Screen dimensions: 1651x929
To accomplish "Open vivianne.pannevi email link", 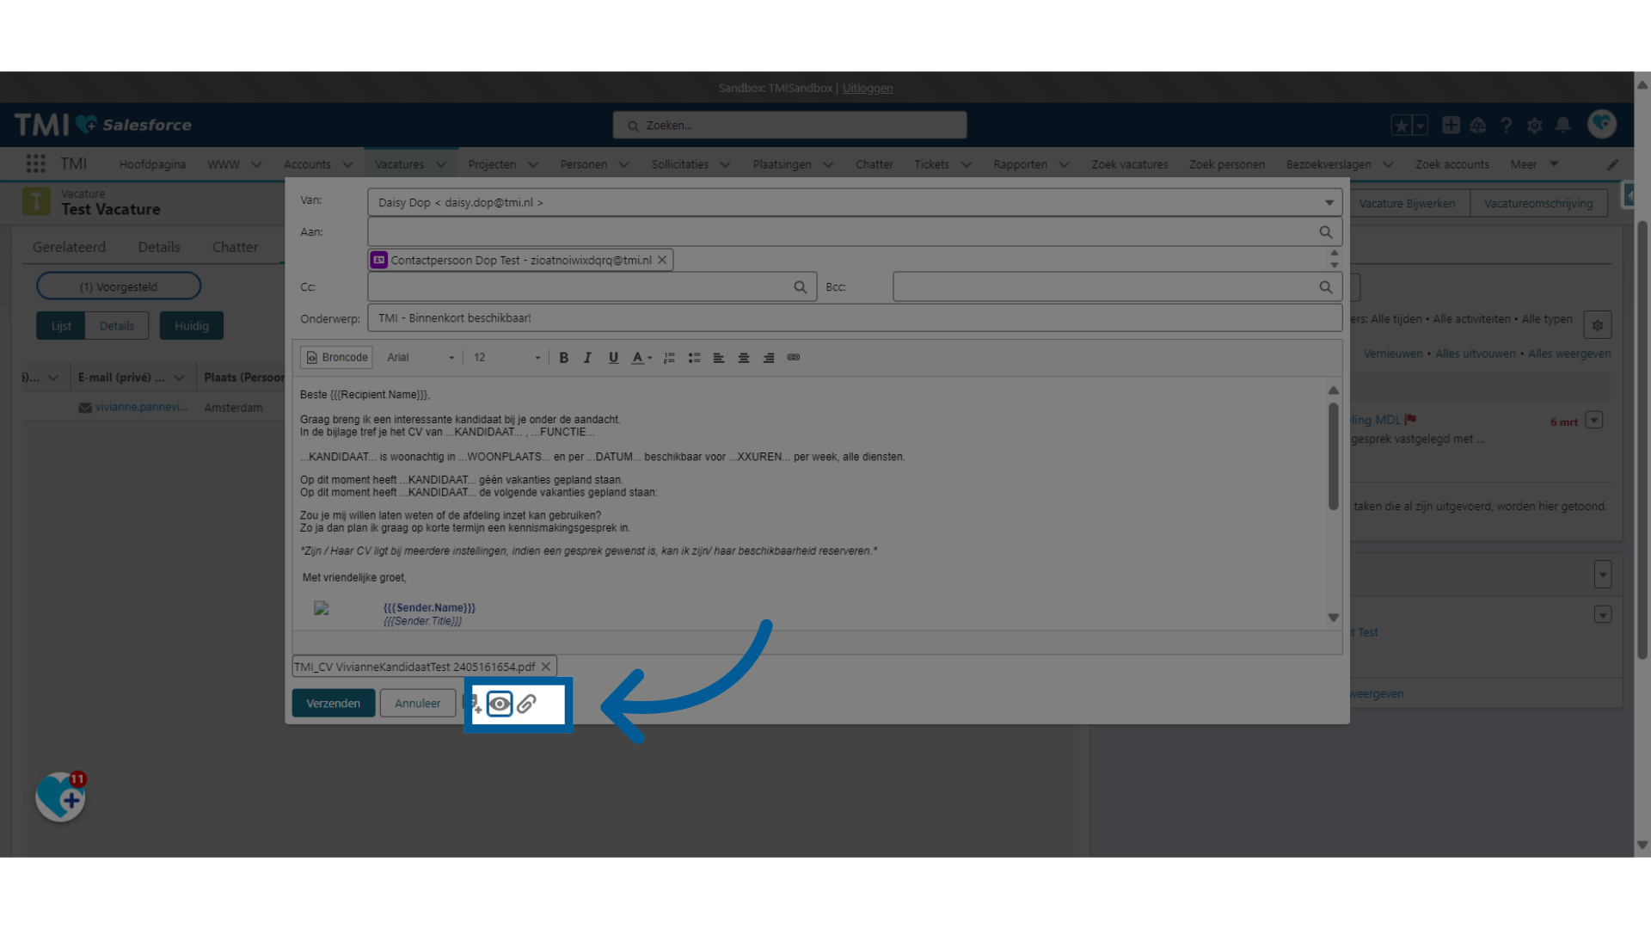I will 142,408.
